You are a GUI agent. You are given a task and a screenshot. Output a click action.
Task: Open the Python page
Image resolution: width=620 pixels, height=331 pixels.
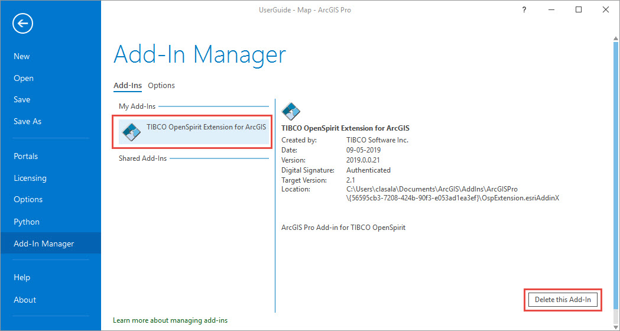tap(27, 222)
